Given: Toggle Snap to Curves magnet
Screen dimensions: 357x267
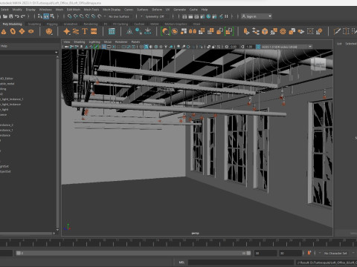Looking at the screenshot, I should point(76,16).
